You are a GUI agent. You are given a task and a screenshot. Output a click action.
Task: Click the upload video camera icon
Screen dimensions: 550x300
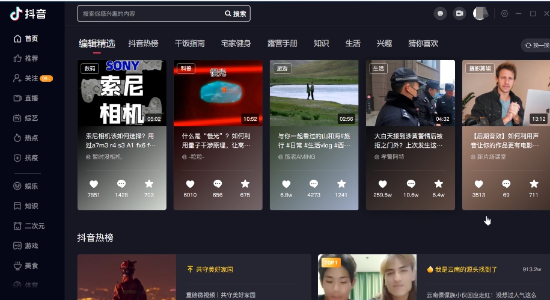click(x=459, y=14)
